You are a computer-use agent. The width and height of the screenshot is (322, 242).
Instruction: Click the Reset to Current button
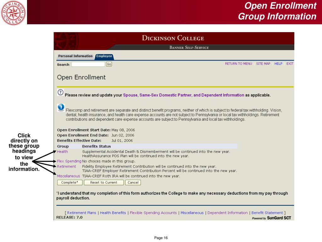coord(104,182)
